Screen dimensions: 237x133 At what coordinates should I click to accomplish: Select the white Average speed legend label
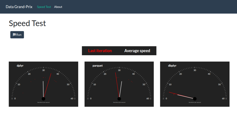(137, 51)
